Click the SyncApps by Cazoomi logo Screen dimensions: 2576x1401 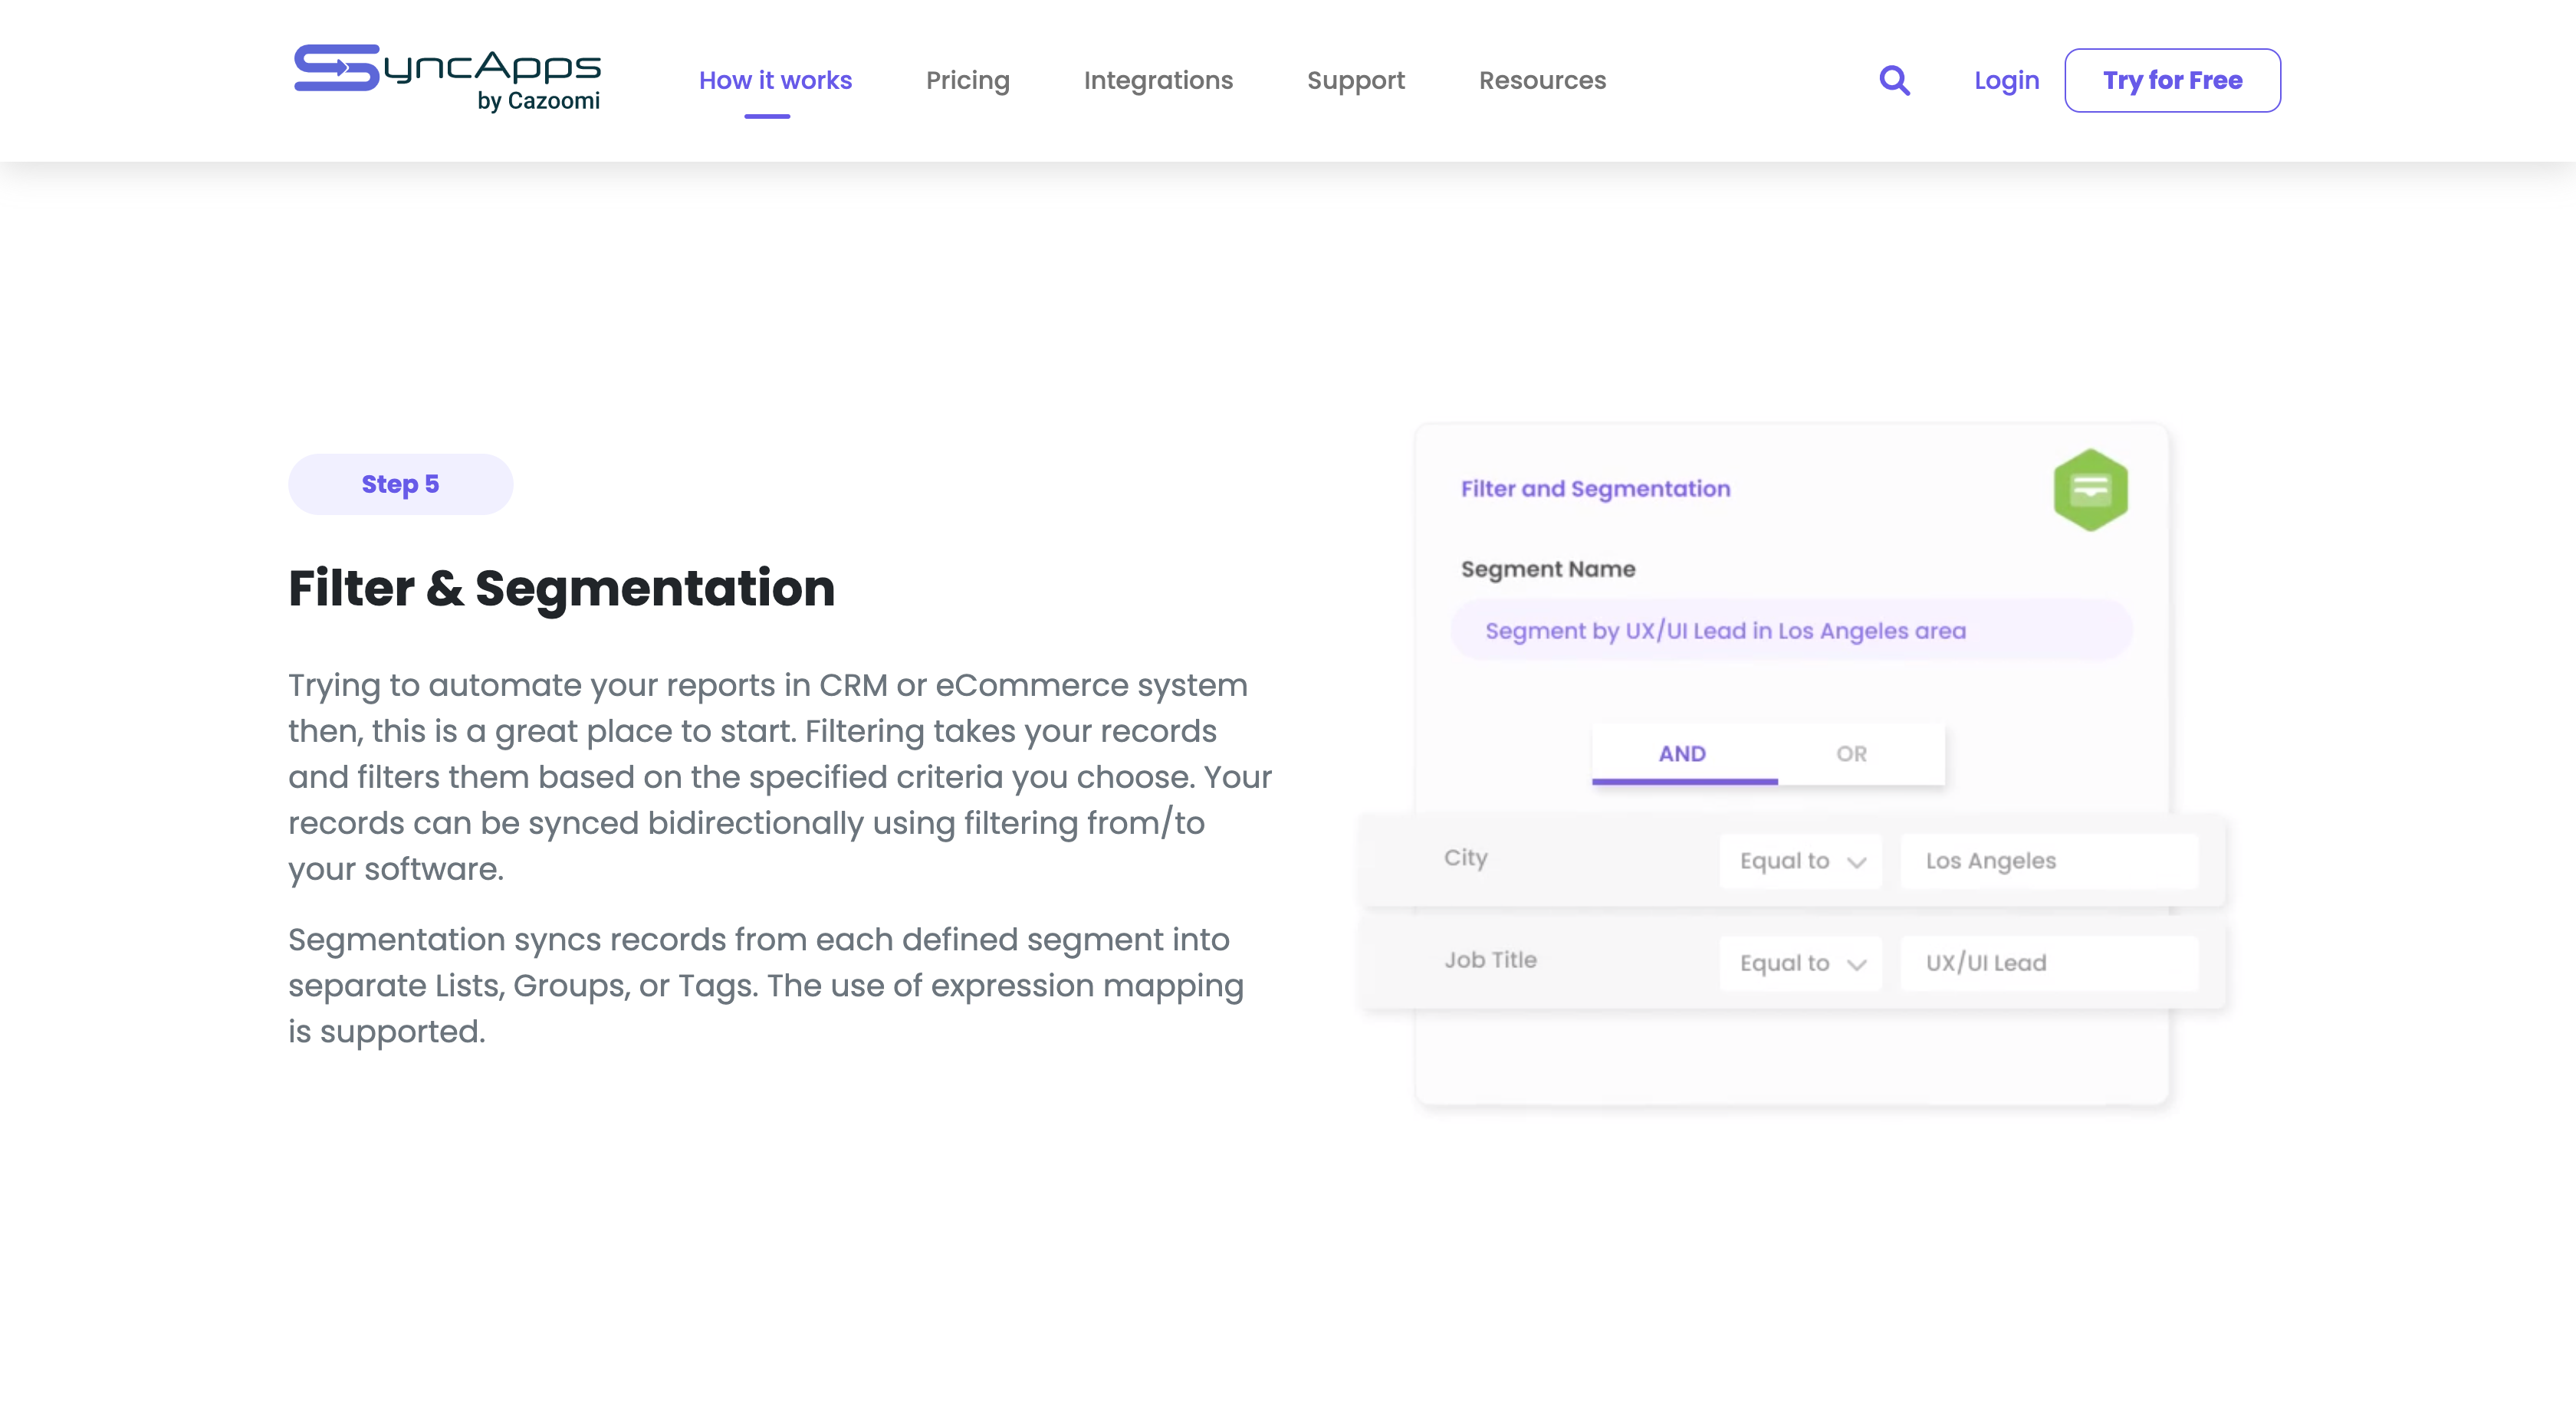(447, 78)
